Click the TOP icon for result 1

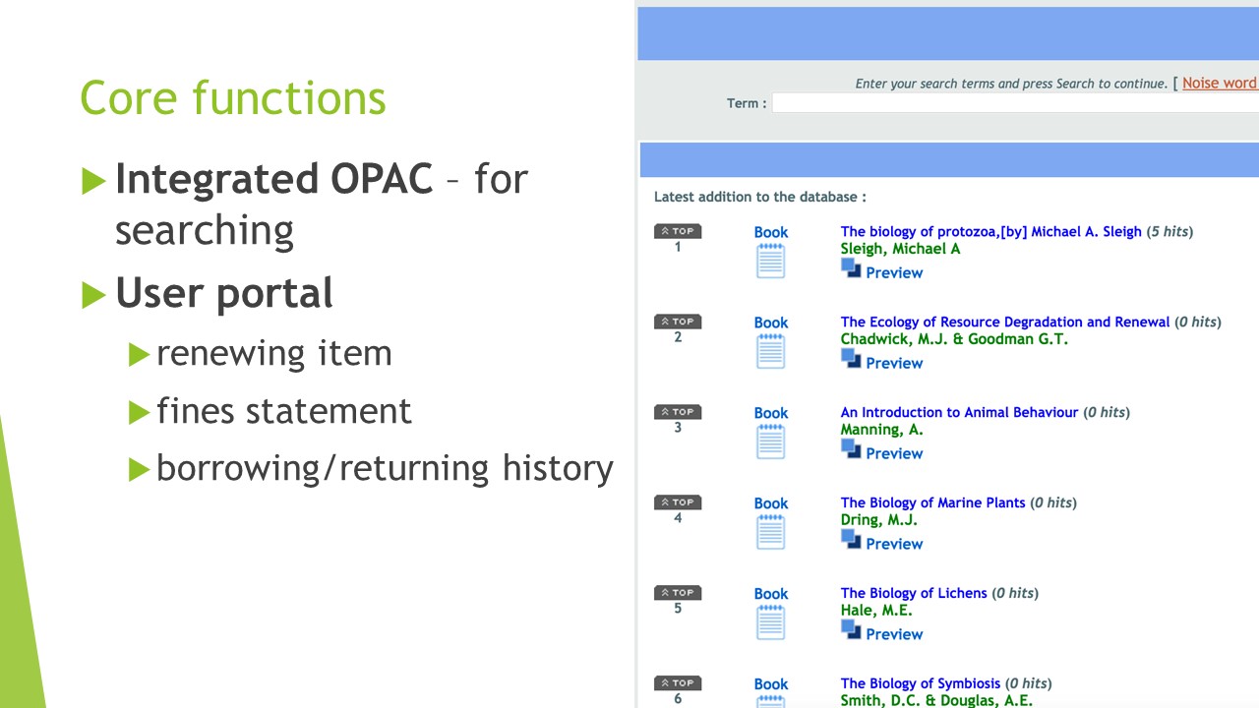[678, 231]
